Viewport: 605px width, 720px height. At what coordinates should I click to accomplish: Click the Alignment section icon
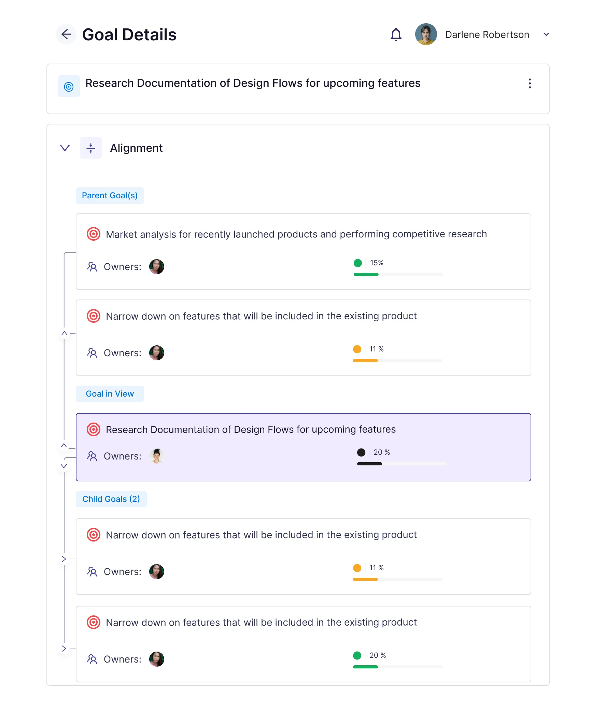click(x=91, y=148)
